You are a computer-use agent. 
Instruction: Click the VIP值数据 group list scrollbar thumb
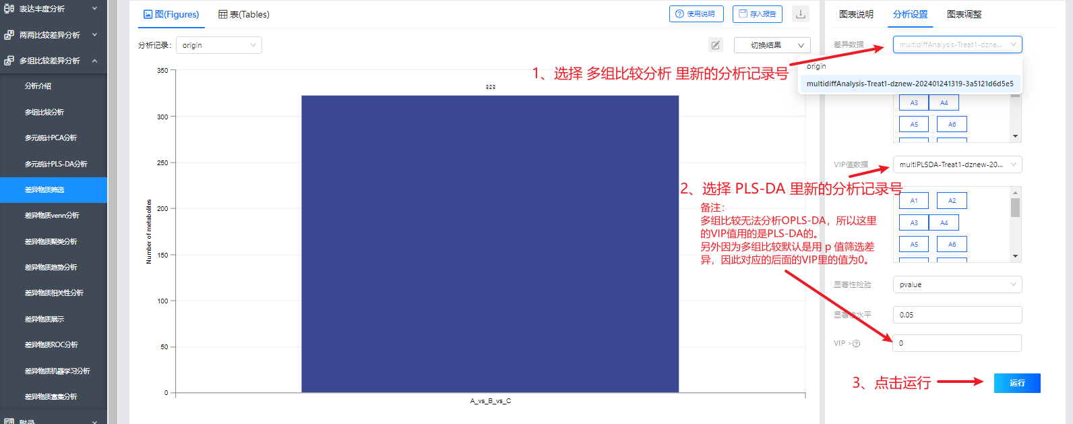click(1015, 208)
